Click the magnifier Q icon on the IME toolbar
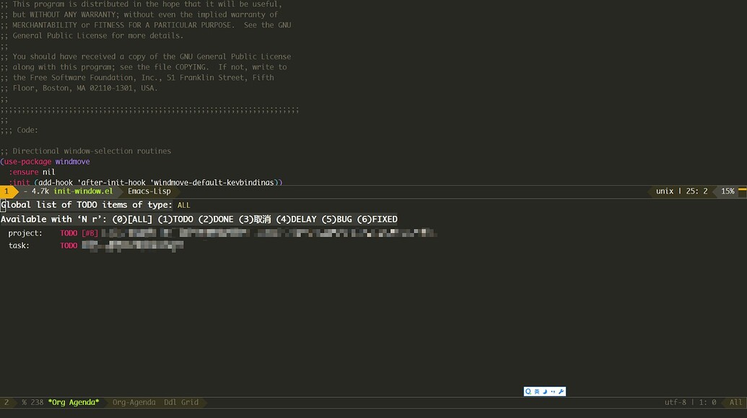The image size is (747, 418). 528,391
